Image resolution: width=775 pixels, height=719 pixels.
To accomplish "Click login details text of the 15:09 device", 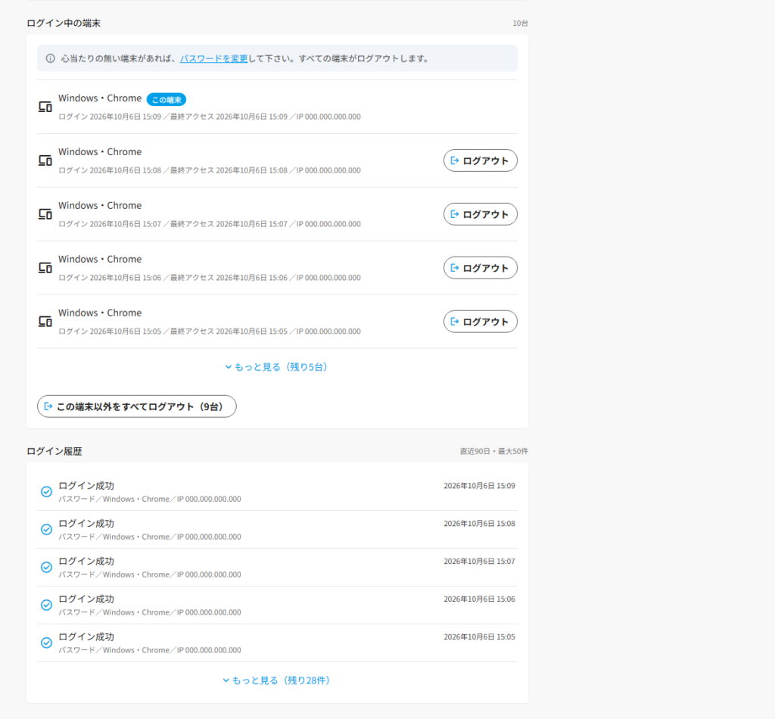I will tap(210, 117).
